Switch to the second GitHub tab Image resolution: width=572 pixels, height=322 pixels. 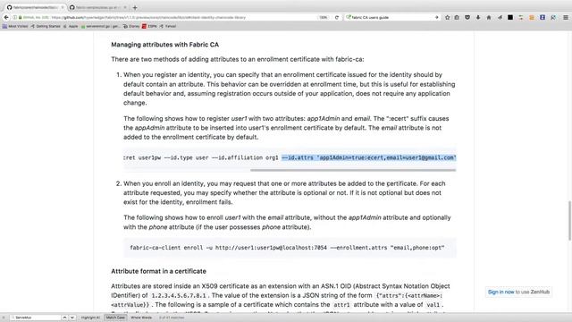98,7
